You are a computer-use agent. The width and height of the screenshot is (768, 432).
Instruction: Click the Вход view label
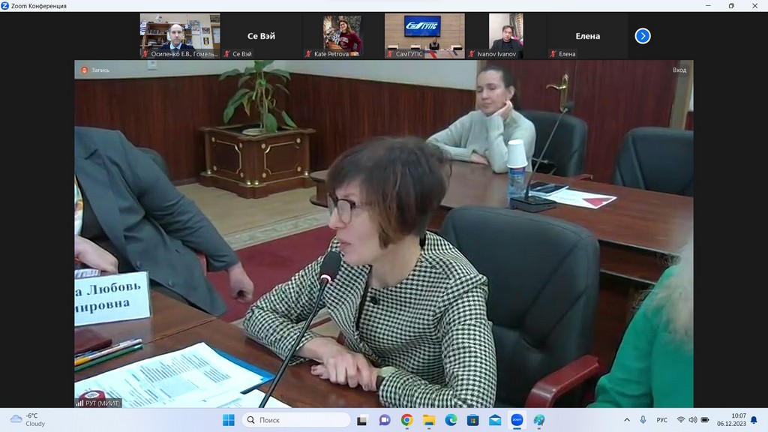pyautogui.click(x=679, y=70)
